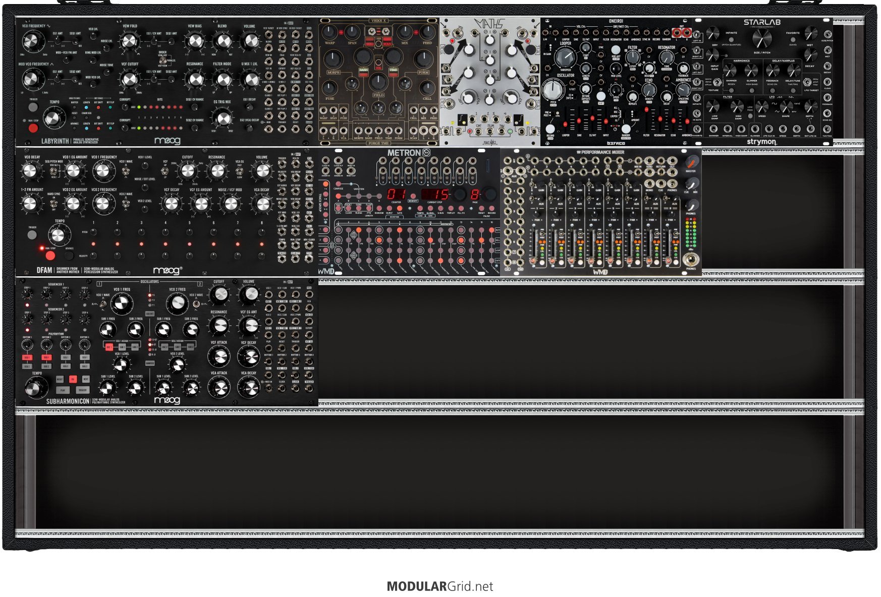Click the FILTER MODE knob on Labyrinth
Viewport: 881px width, 597px height.
tap(222, 79)
